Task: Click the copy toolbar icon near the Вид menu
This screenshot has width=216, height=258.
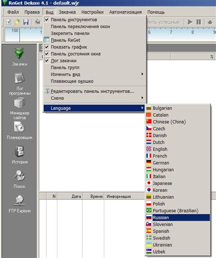Action: coord(38,22)
